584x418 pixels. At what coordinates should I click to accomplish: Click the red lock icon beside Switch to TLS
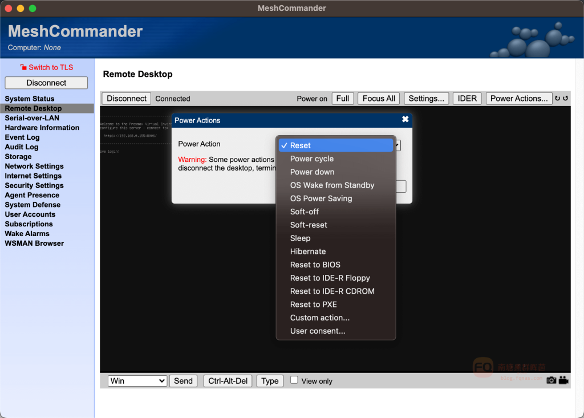point(23,67)
